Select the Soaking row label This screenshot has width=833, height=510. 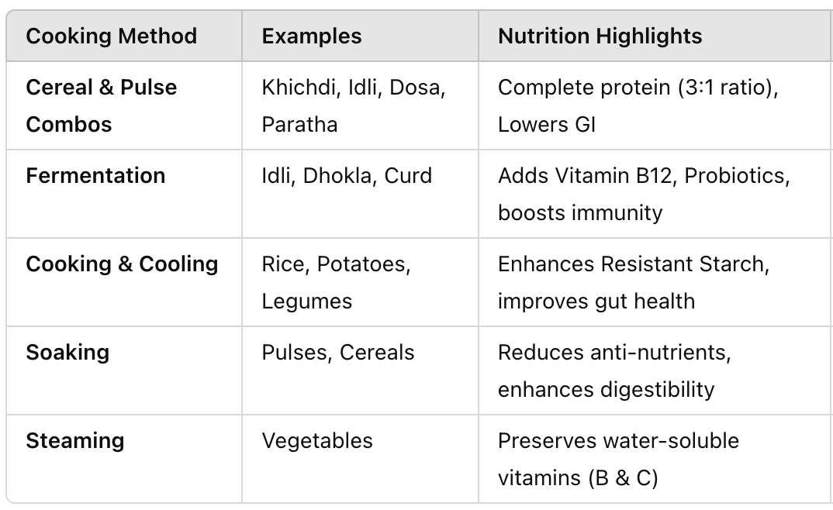pyautogui.click(x=68, y=353)
